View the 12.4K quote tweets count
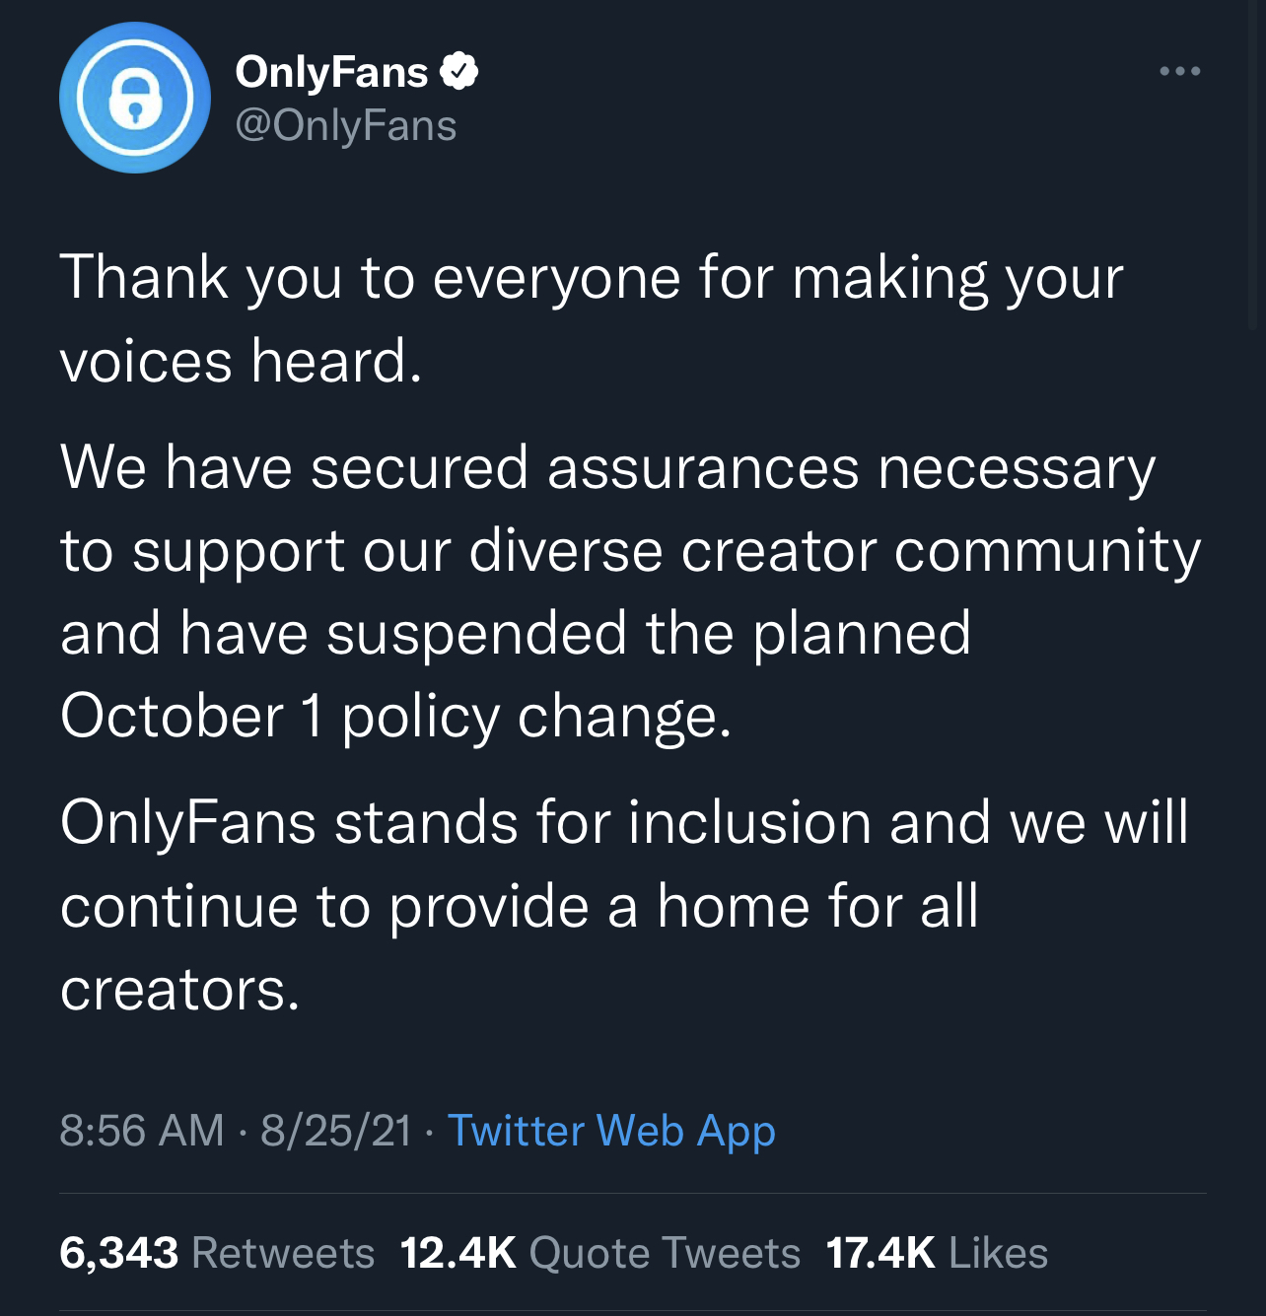This screenshot has width=1266, height=1316. tap(458, 1253)
